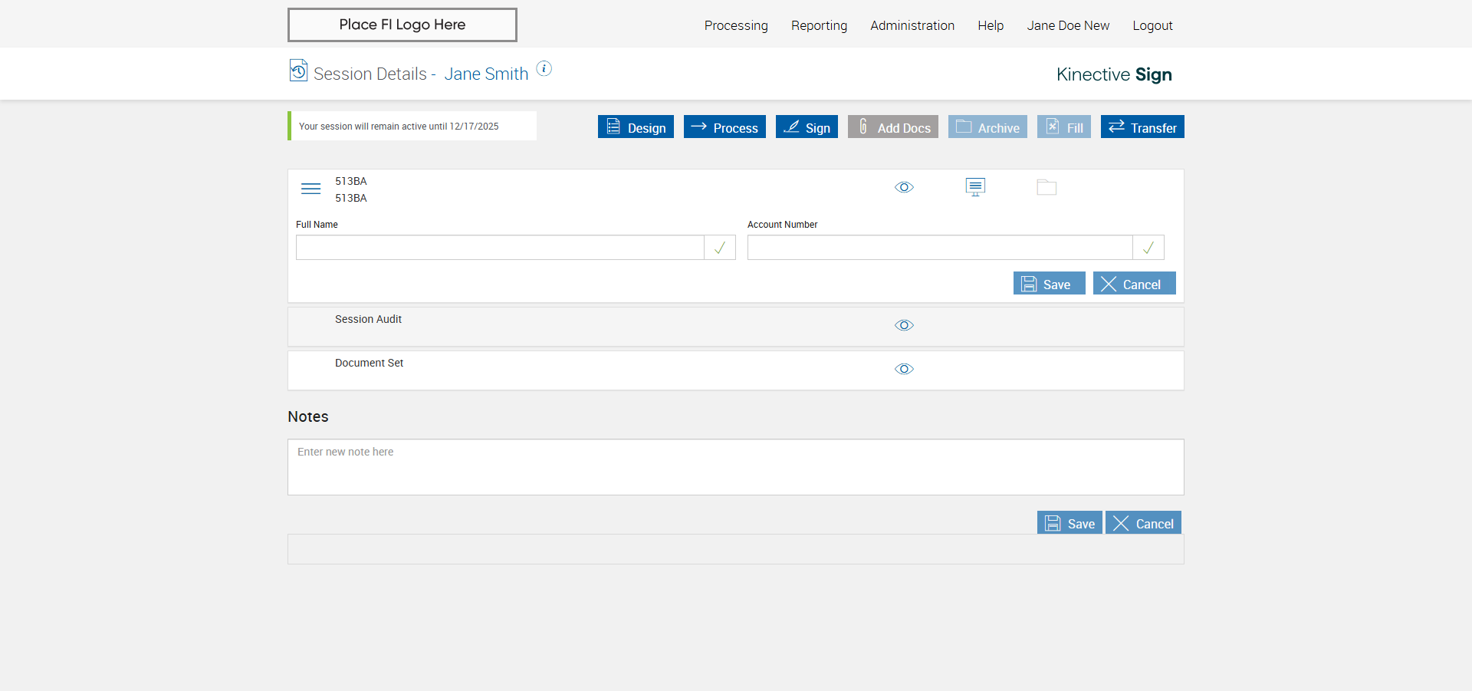The width and height of the screenshot is (1472, 691).
Task: Open the Processing menu
Action: [x=735, y=25]
